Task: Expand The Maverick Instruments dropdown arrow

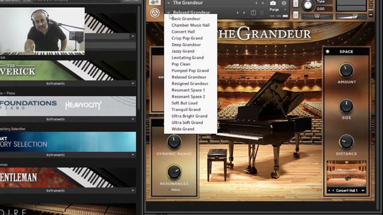Action: (133, 84)
